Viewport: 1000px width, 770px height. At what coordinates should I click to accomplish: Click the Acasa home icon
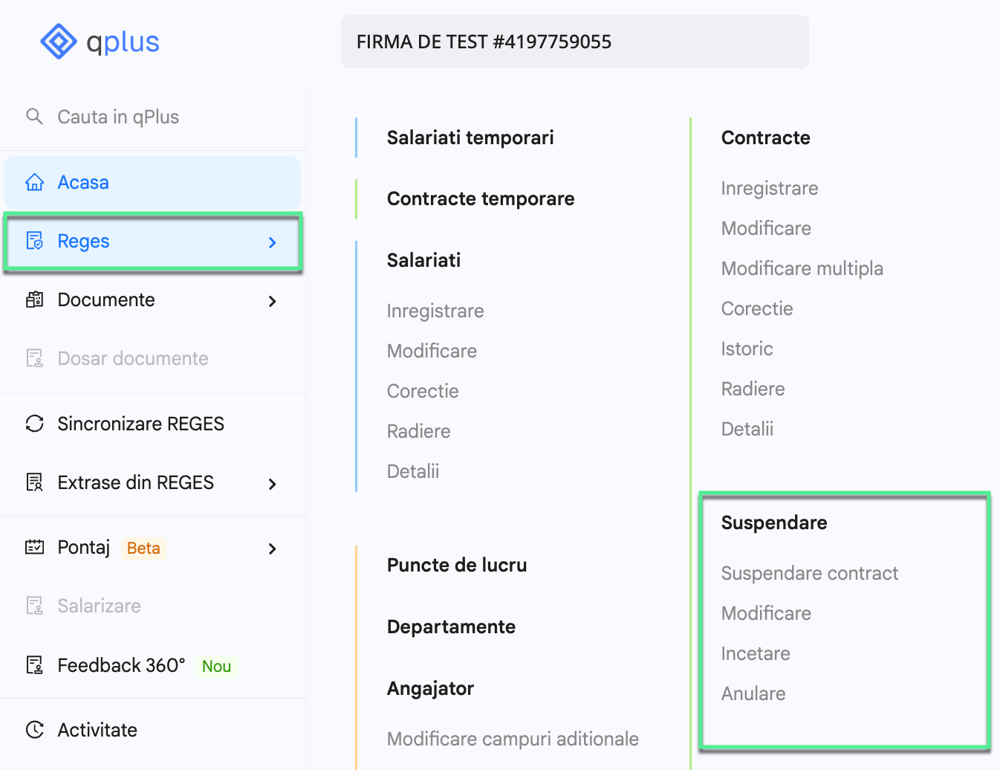(x=34, y=181)
